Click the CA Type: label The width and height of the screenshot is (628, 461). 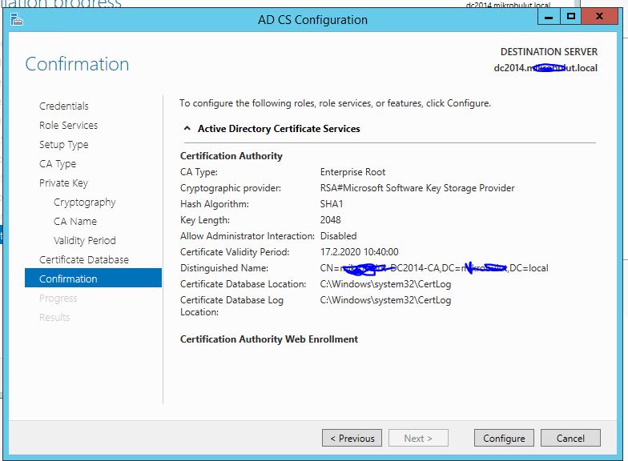coord(199,172)
